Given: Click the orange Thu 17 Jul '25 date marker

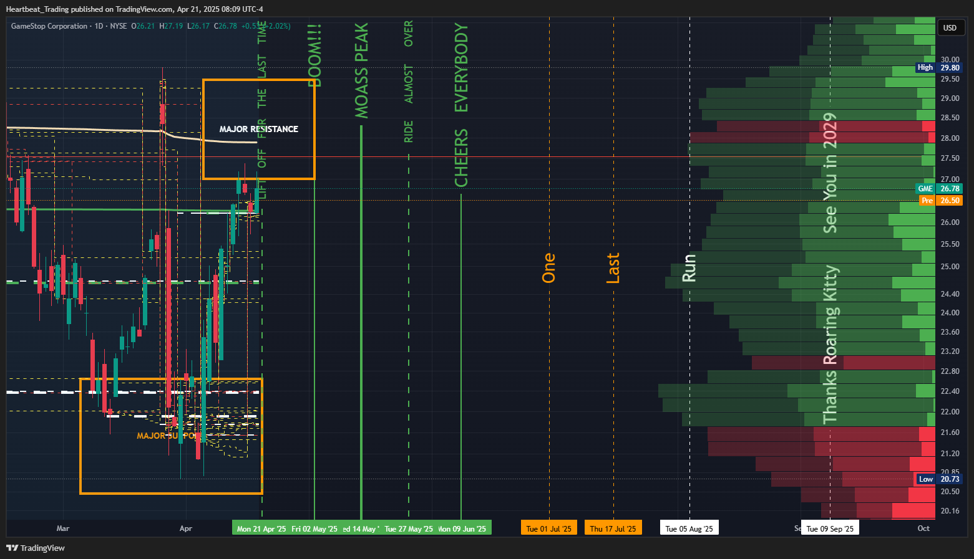Looking at the screenshot, I should pos(613,528).
